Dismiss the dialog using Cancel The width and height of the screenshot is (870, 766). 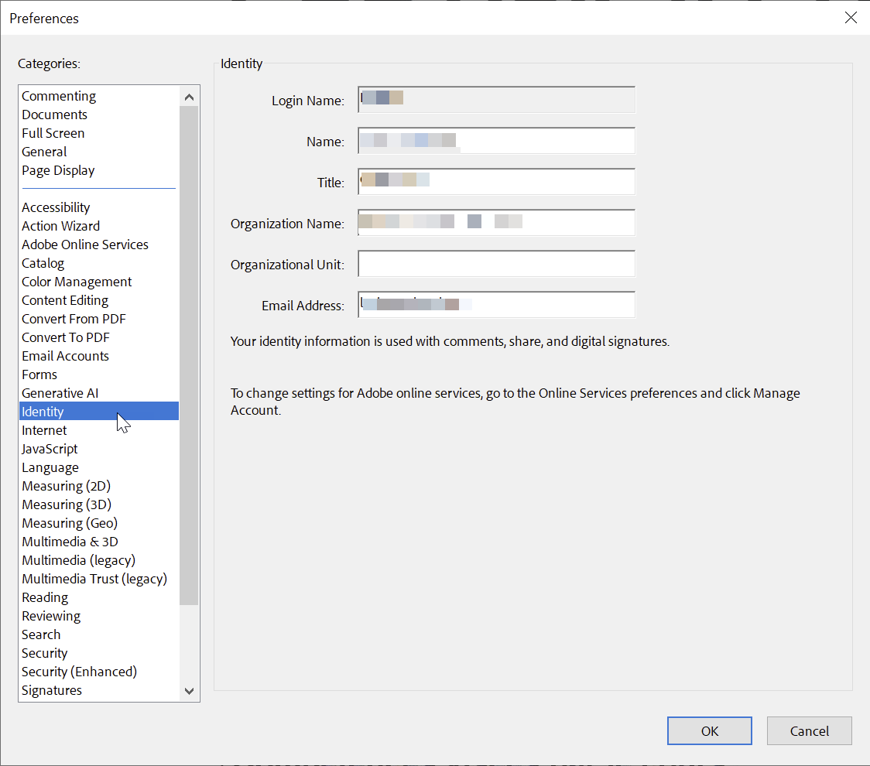809,730
